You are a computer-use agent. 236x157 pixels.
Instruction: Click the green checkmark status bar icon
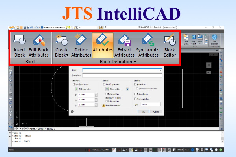(x=221, y=150)
